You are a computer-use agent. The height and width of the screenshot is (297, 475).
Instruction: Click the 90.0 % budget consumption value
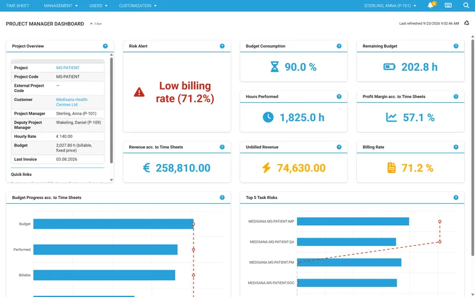click(300, 67)
